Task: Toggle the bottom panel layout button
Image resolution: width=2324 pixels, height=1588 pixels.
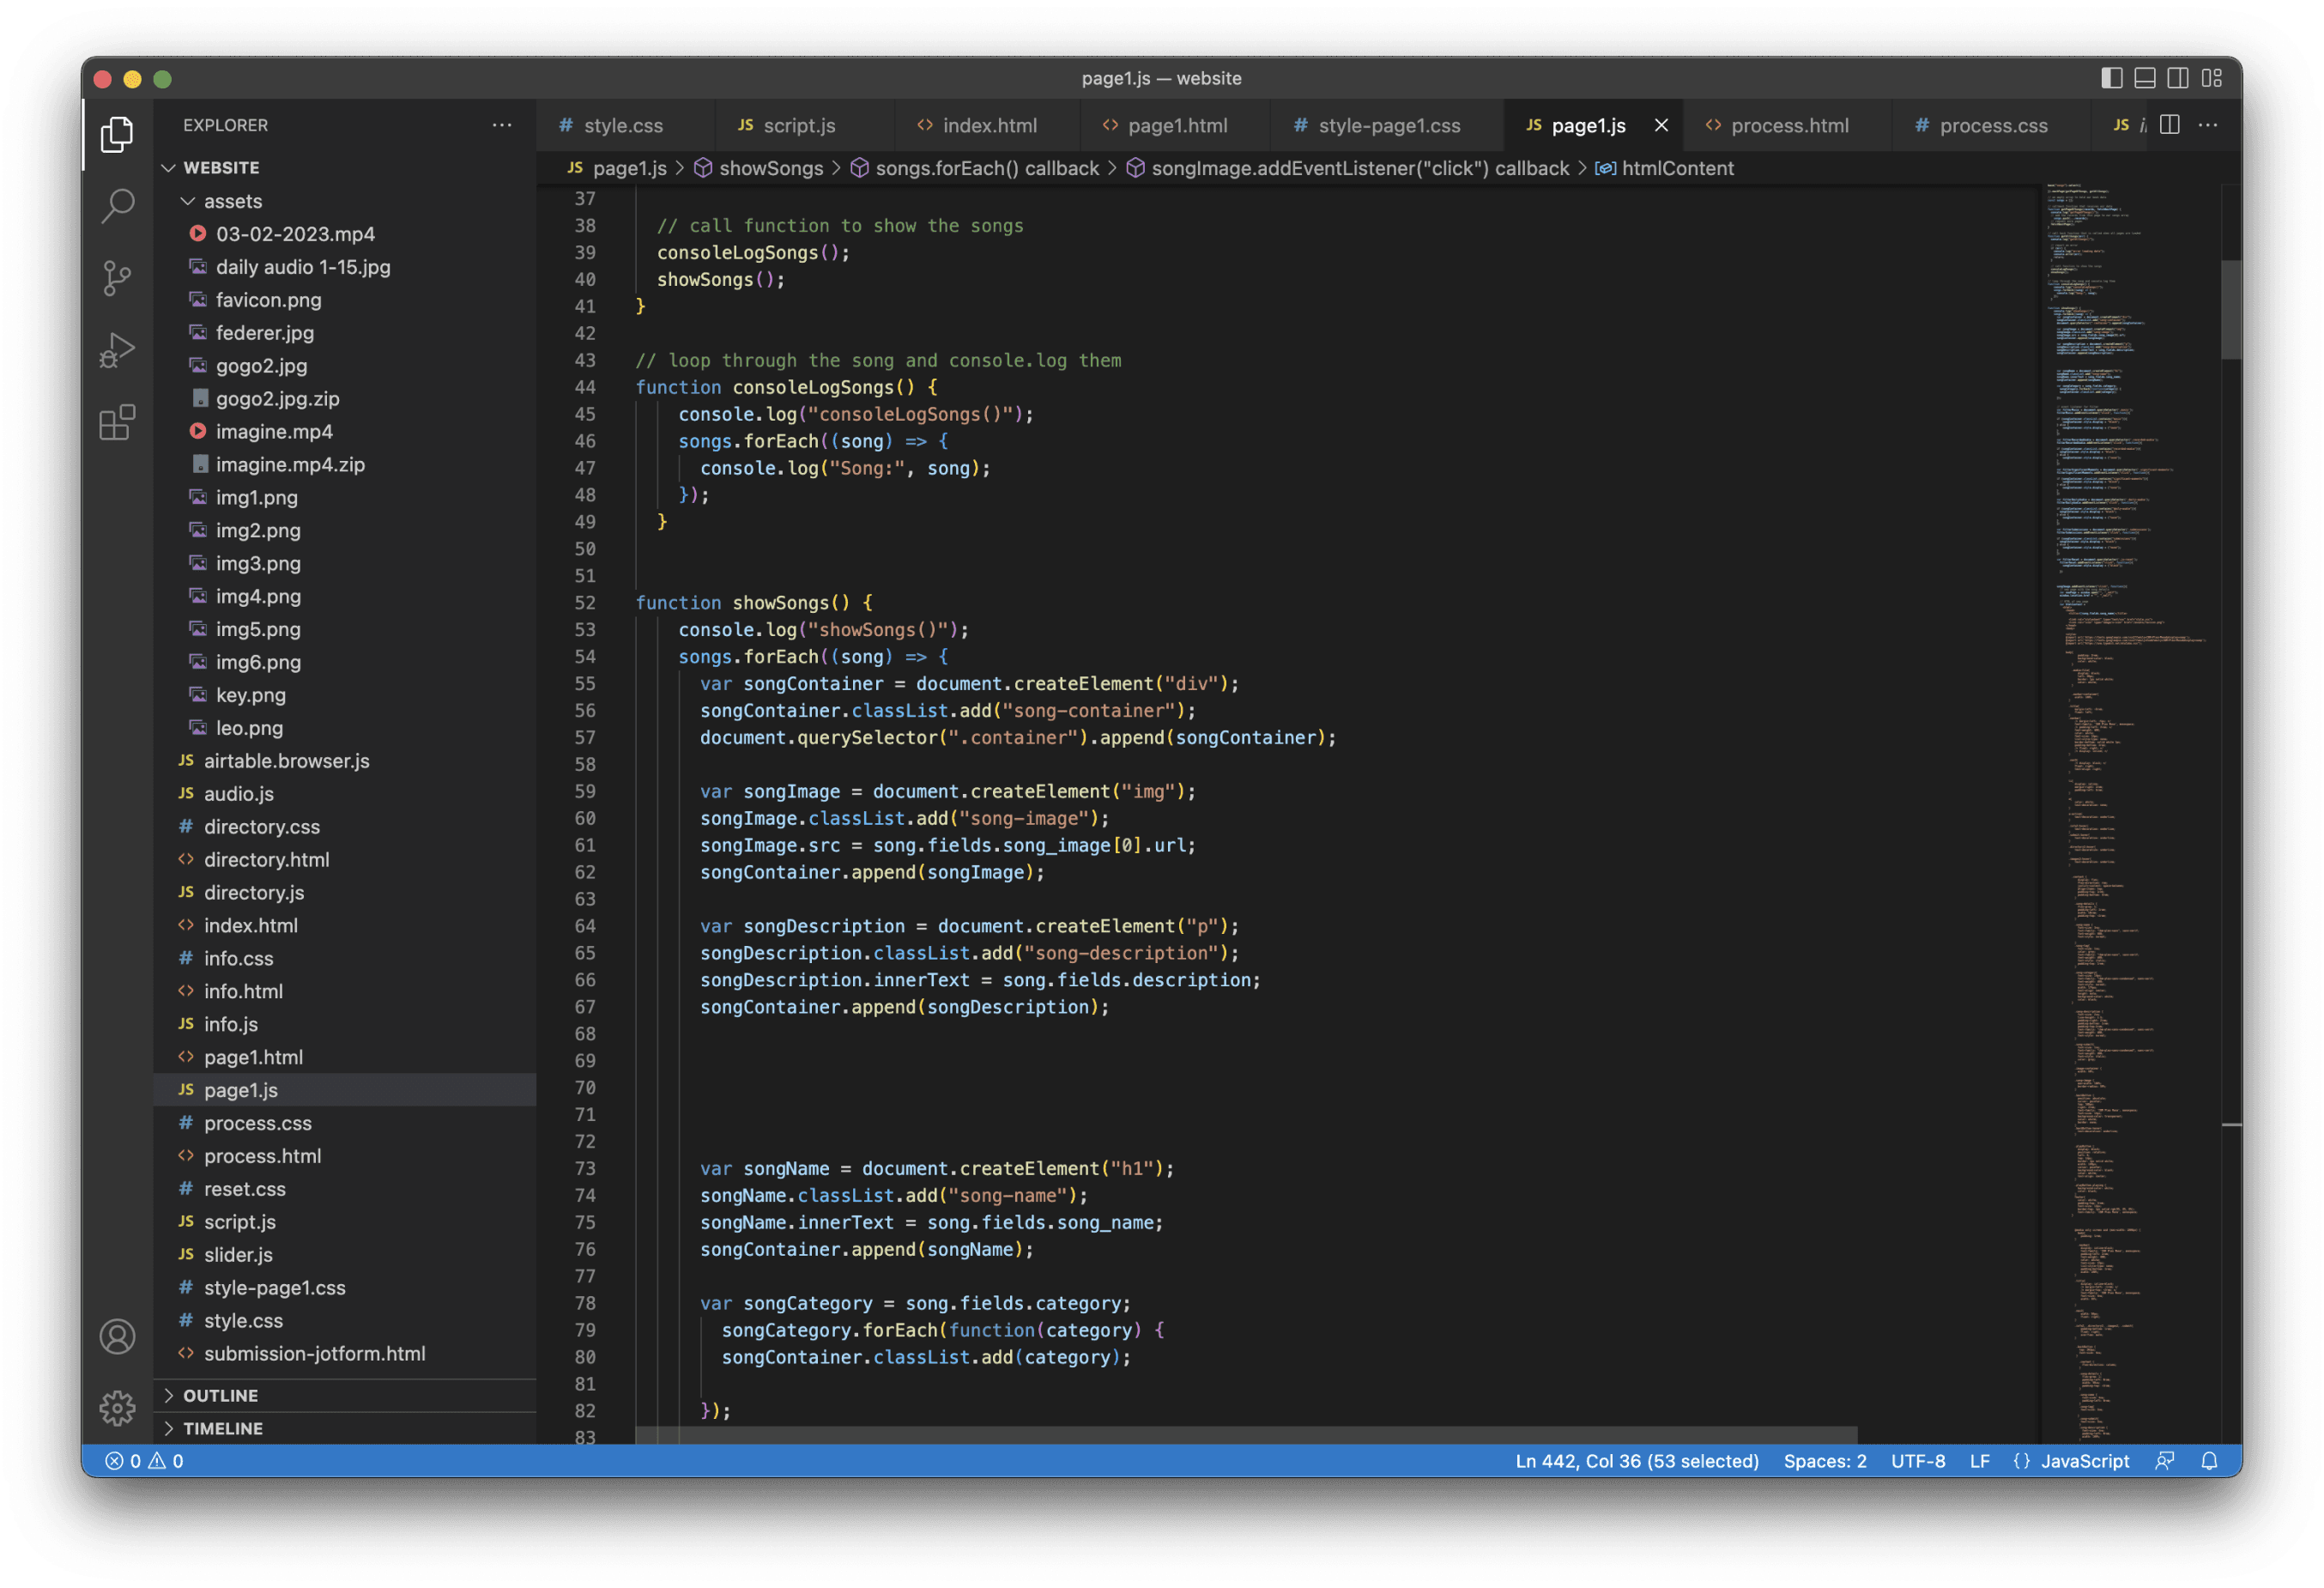Action: click(x=2144, y=78)
